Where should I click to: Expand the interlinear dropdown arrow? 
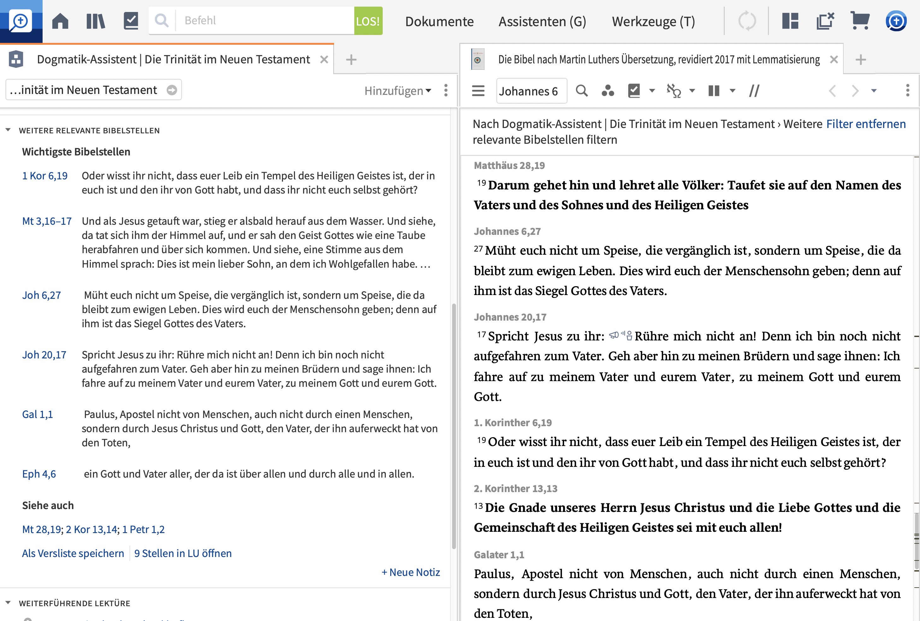pyautogui.click(x=692, y=91)
